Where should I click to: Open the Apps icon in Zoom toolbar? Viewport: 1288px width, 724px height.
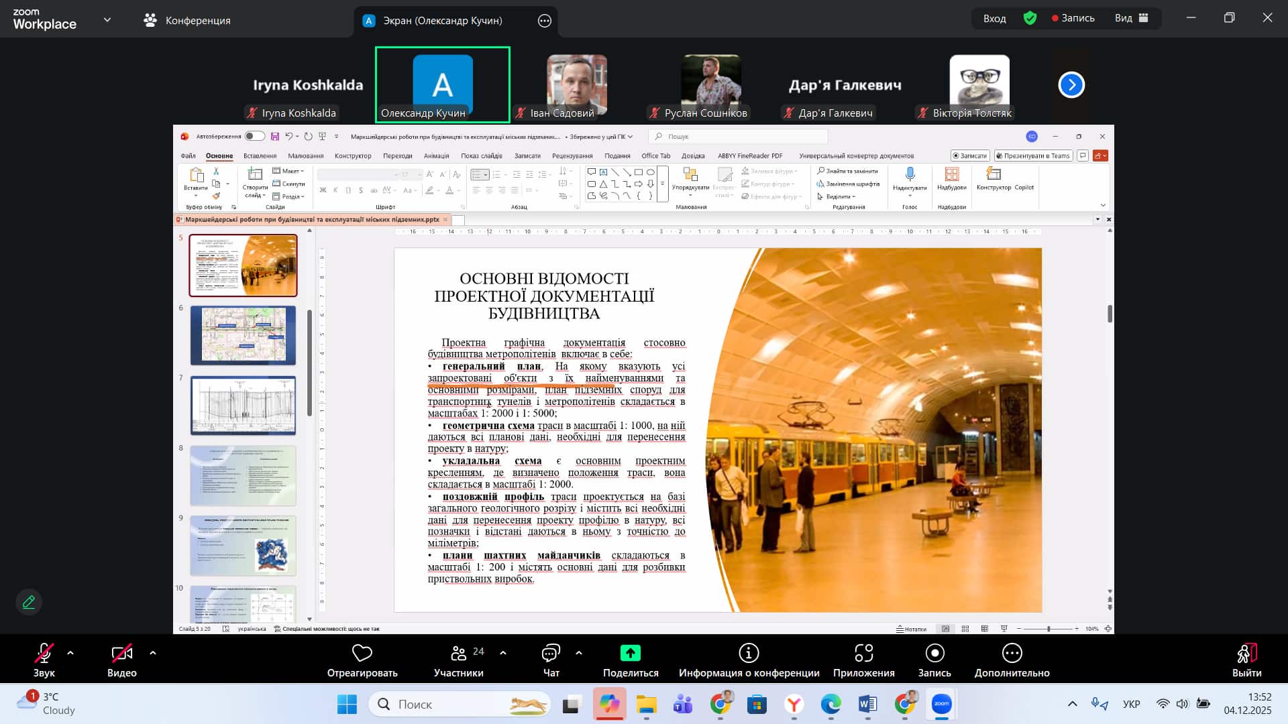(863, 653)
